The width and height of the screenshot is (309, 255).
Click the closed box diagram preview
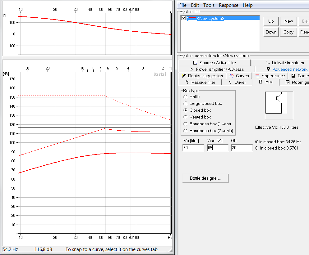[x=279, y=105]
